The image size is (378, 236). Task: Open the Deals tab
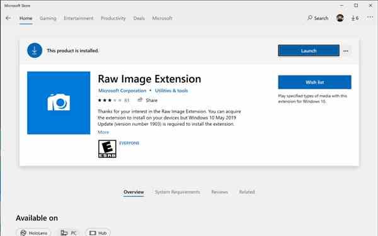(x=139, y=18)
